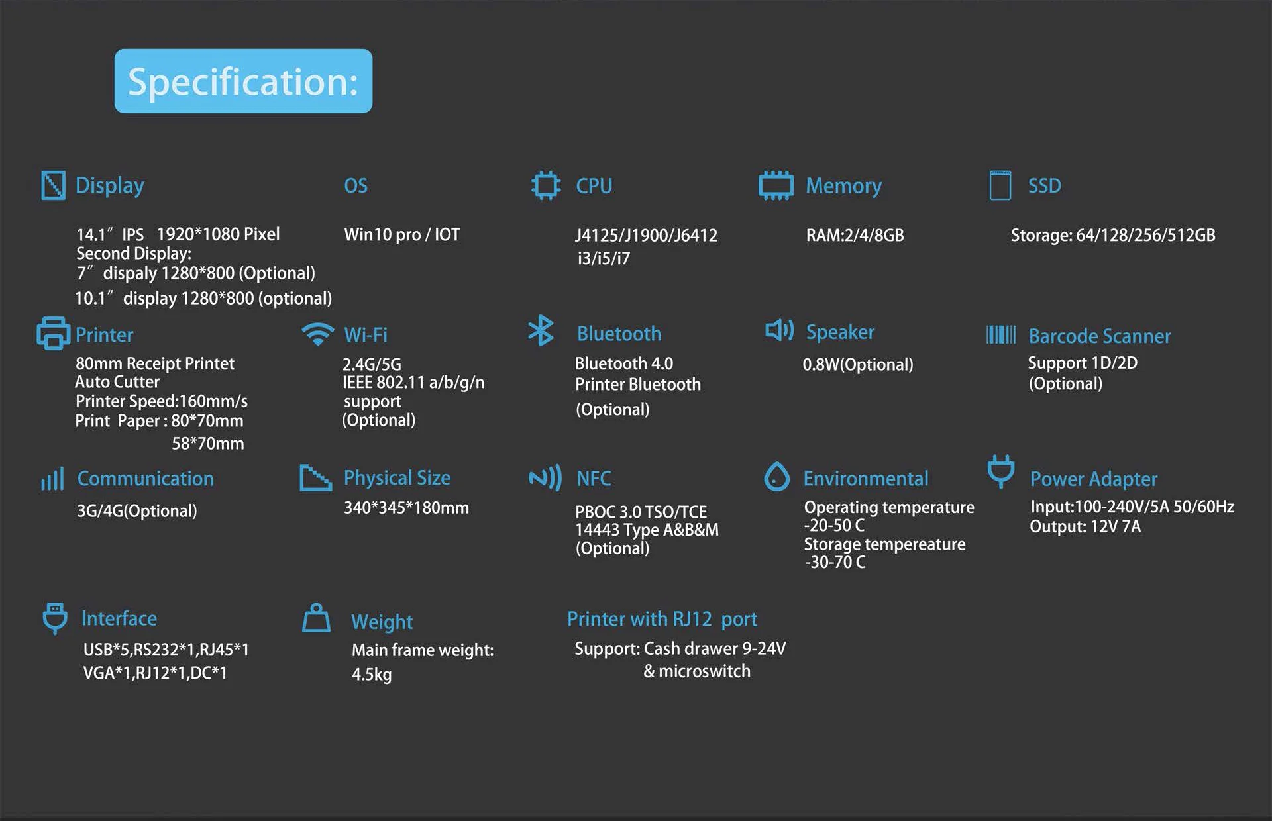Click the Environmental water drop icon

776,477
